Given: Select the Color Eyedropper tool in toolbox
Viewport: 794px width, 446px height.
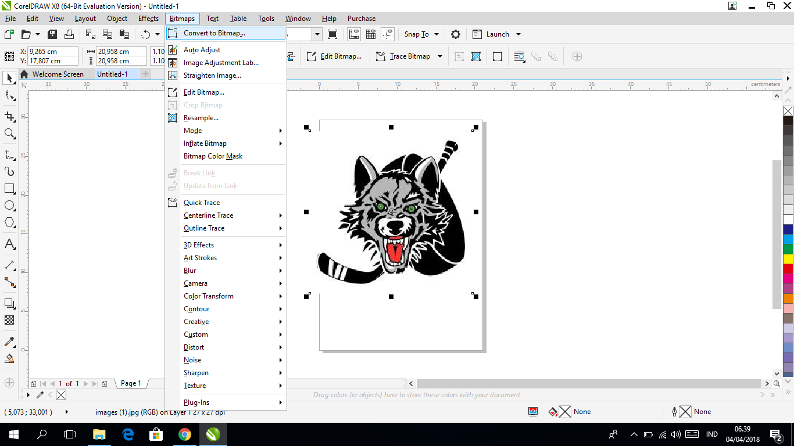Looking at the screenshot, I should pyautogui.click(x=9, y=341).
